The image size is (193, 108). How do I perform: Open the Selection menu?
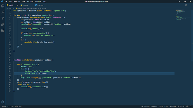(17, 1)
